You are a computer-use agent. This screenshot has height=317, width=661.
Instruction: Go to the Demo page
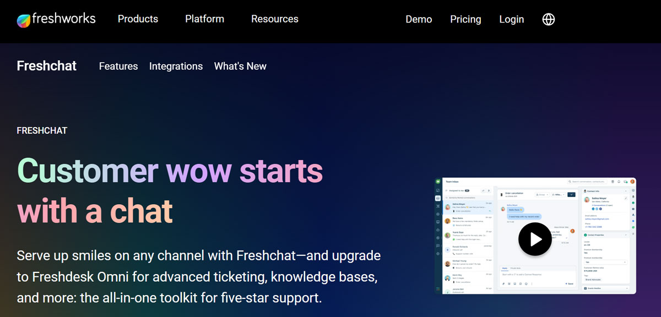[419, 19]
